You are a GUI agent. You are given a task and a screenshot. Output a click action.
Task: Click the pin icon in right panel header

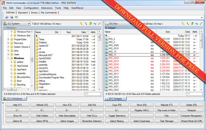tap(201, 24)
